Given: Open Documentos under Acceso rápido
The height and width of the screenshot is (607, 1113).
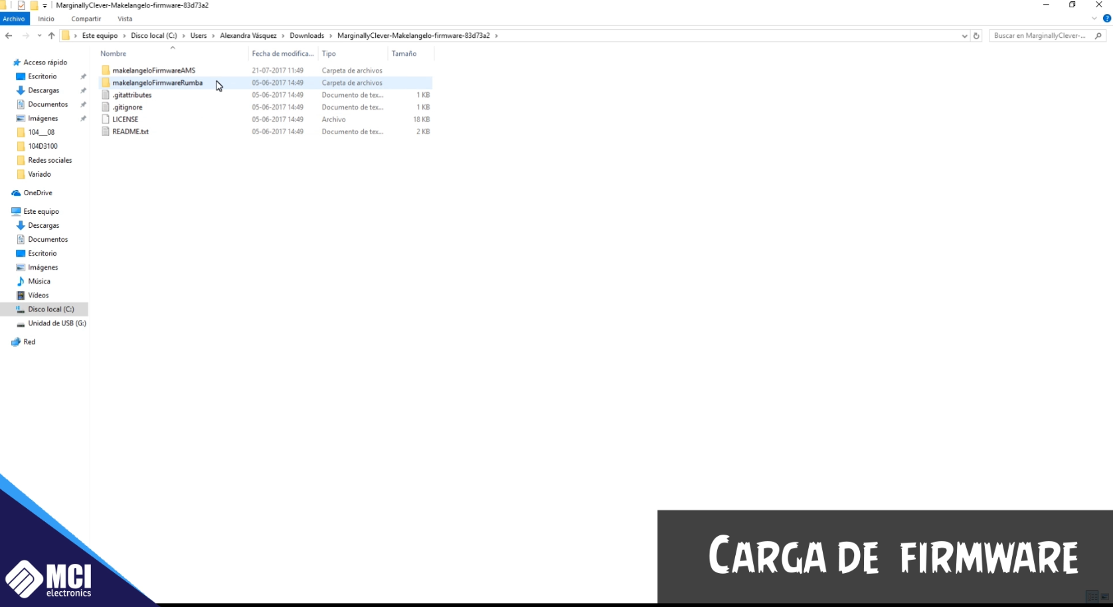Looking at the screenshot, I should [x=48, y=104].
